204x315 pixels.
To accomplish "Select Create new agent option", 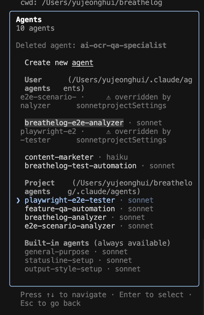I will 59,63.
